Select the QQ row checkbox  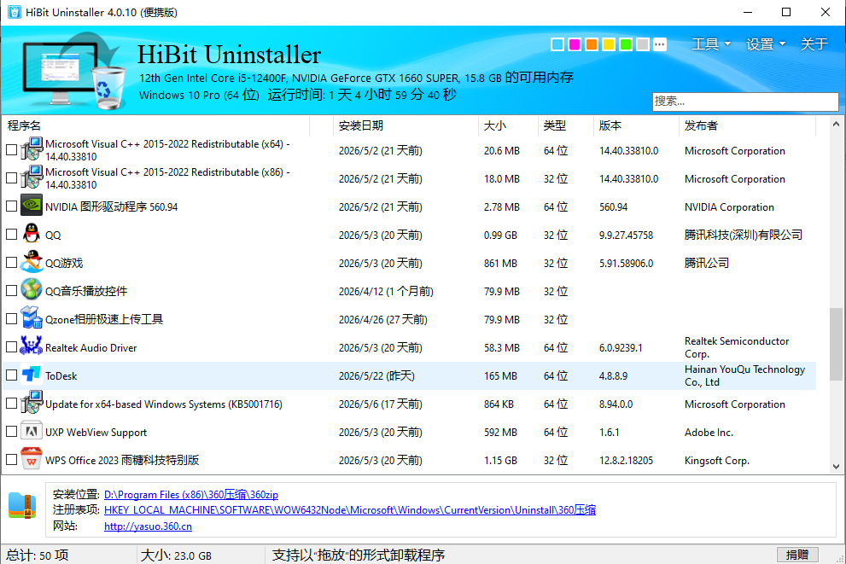11,234
